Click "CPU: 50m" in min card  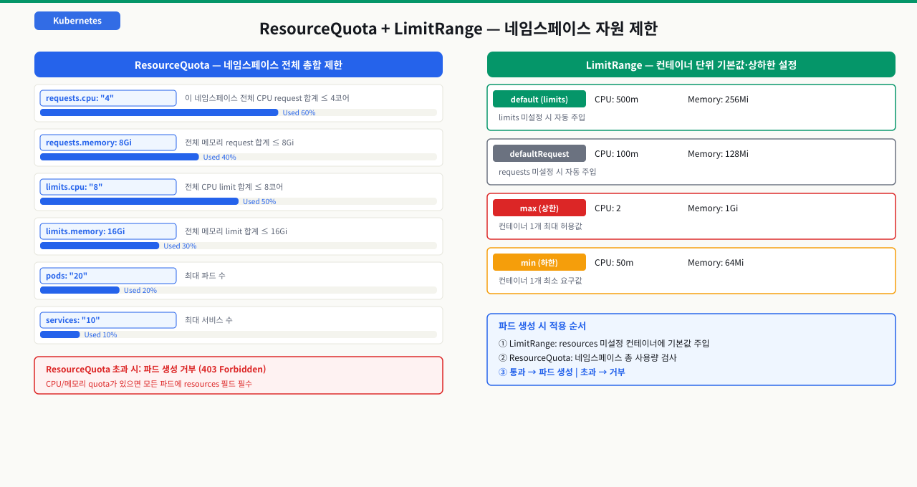tap(614, 263)
